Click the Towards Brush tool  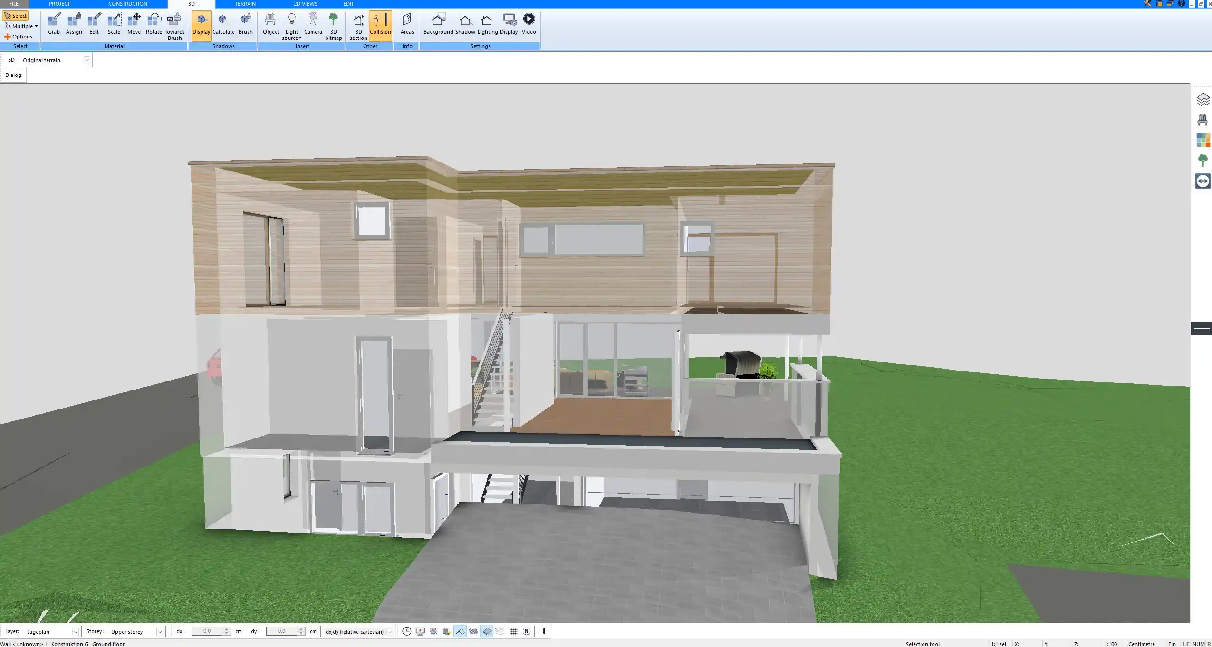point(174,26)
